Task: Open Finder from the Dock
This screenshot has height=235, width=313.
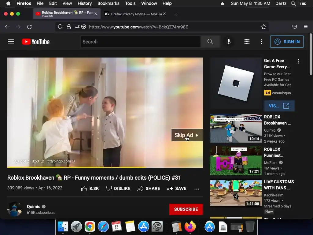Action: 63,226
